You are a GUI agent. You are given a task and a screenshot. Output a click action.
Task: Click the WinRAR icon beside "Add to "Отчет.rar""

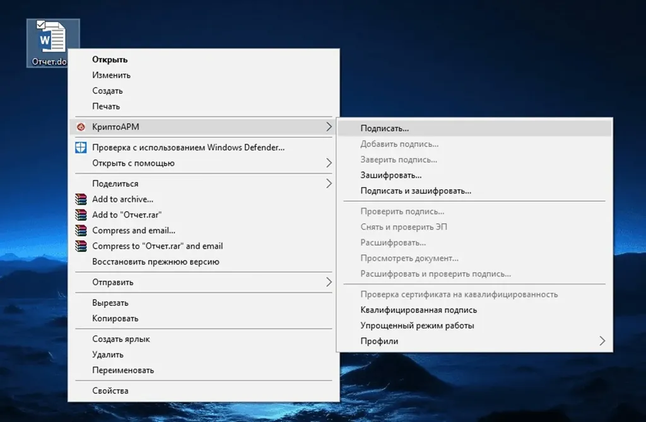(x=81, y=214)
